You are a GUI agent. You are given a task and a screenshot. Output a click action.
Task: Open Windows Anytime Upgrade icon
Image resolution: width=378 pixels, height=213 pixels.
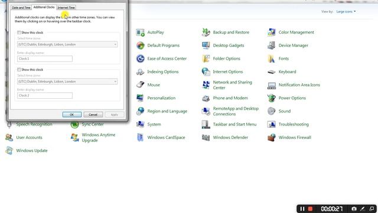pos(74,137)
